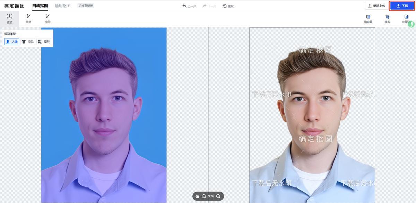
Task: Select the 擦除 erase brush tool
Action: 47,19
